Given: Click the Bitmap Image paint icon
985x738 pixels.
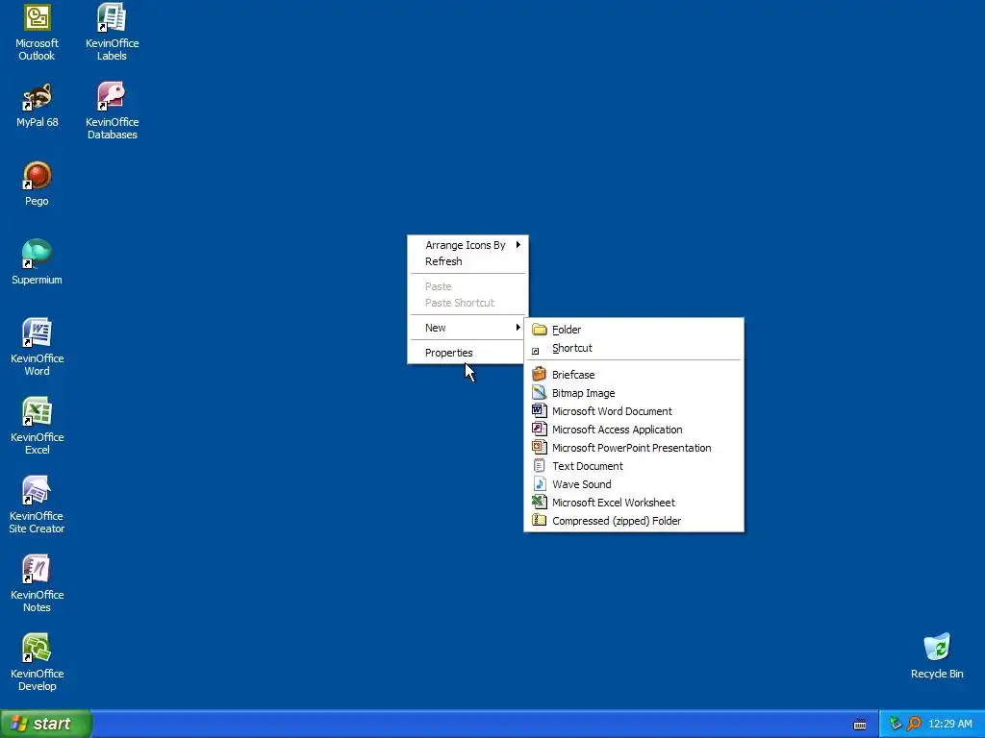Looking at the screenshot, I should coord(539,393).
